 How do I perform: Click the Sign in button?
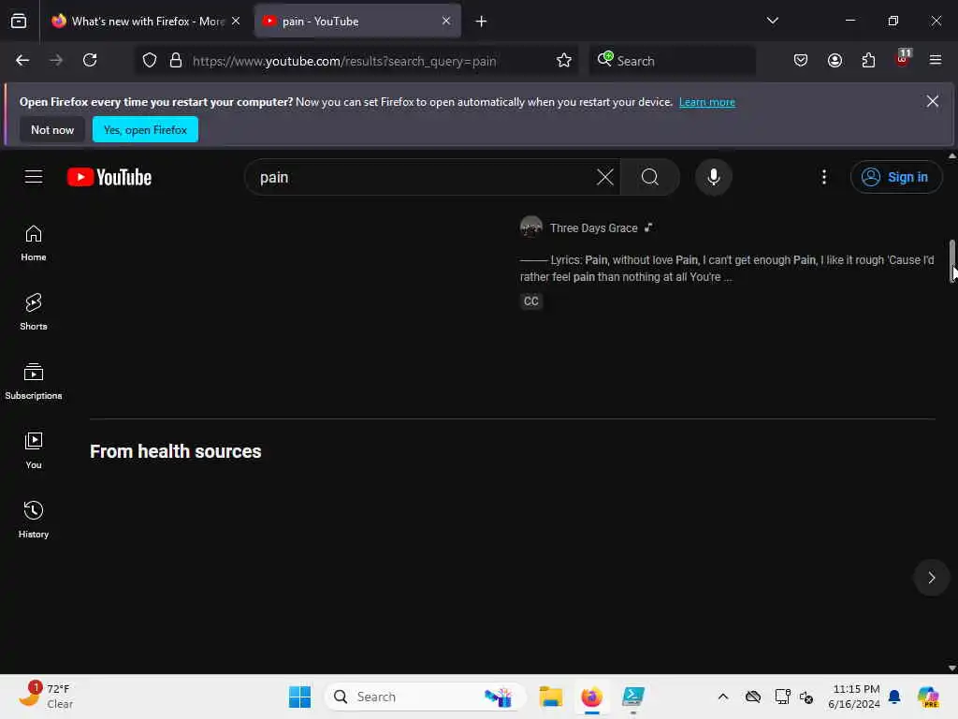point(895,177)
